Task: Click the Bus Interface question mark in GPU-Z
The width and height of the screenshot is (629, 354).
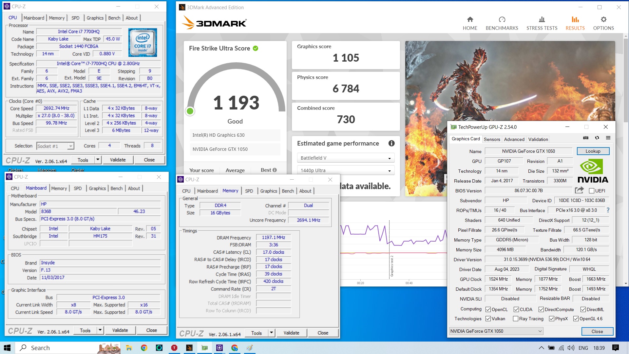Action: click(608, 210)
